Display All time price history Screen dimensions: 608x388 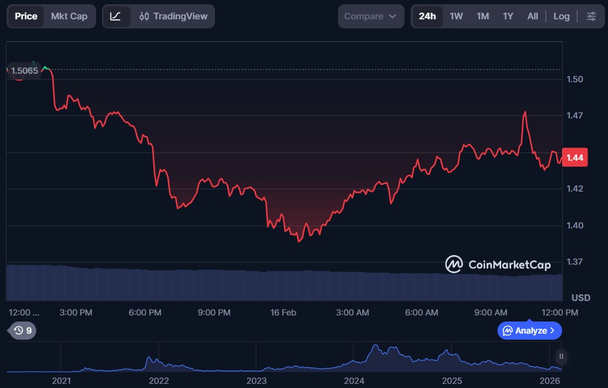pos(532,16)
